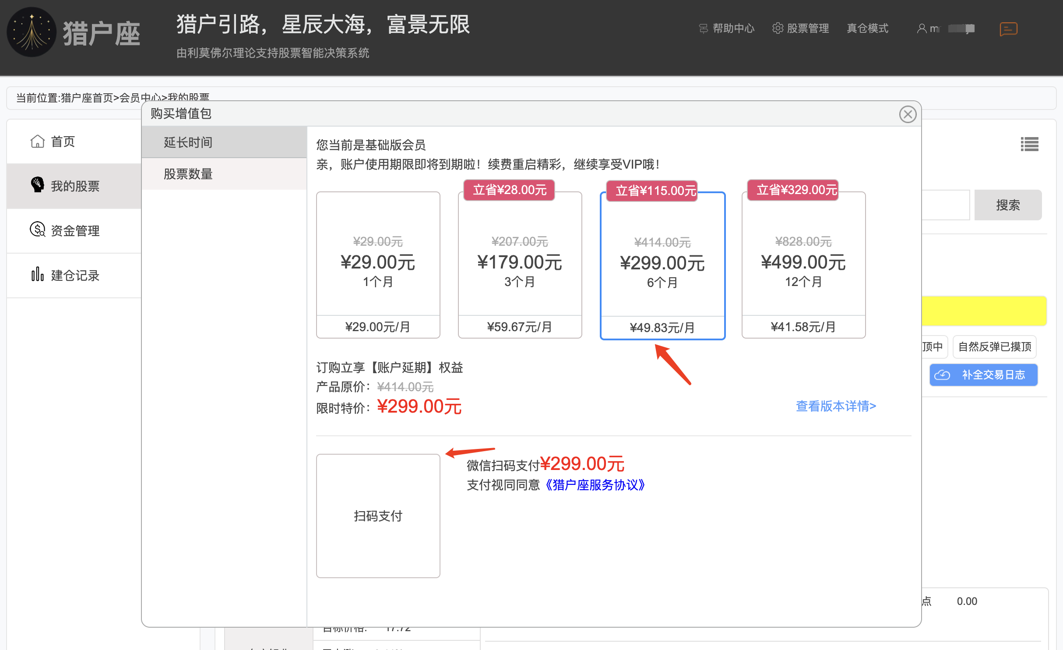Screen dimensions: 1063x650
Task: Click ¥49.83元/月 price text
Action: coord(662,328)
